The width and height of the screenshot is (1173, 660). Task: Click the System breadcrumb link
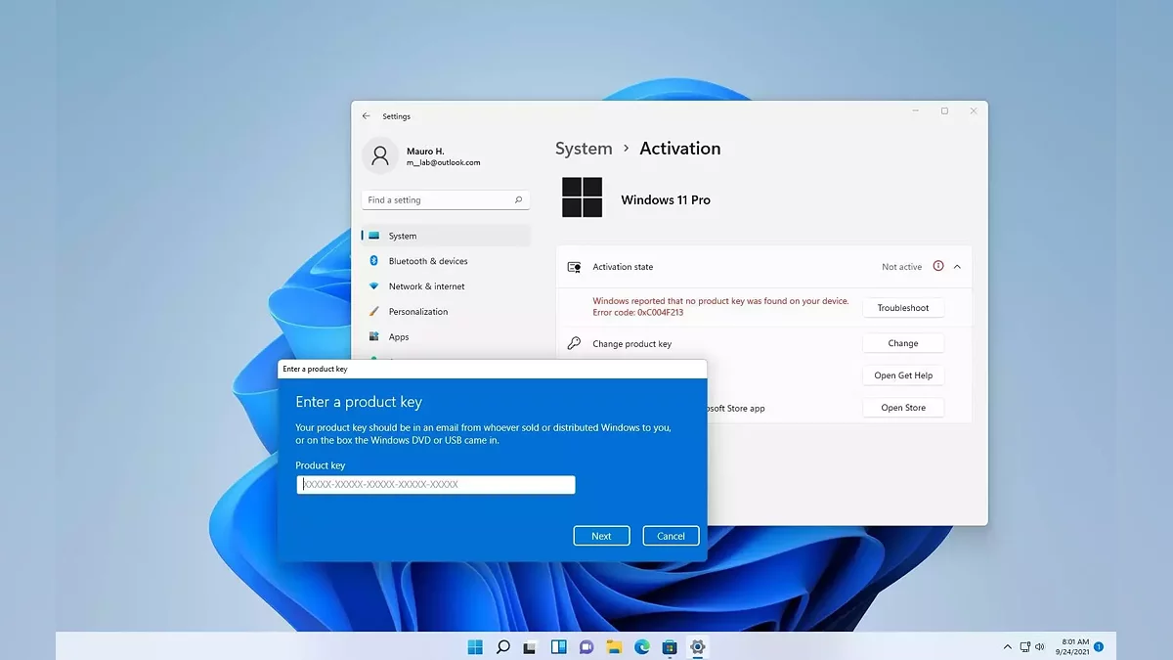pyautogui.click(x=584, y=149)
